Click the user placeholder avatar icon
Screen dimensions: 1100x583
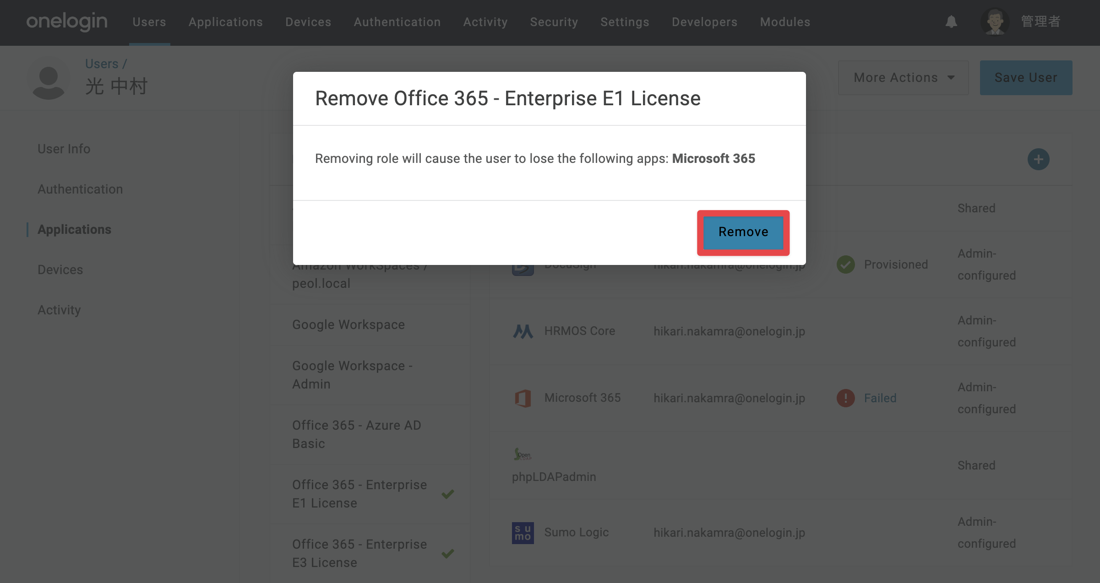click(49, 79)
